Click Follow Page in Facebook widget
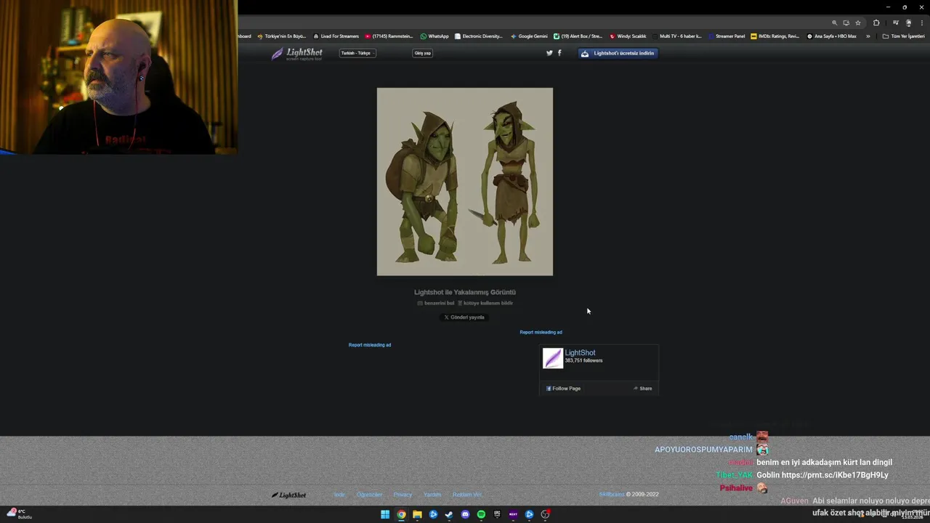 563,389
